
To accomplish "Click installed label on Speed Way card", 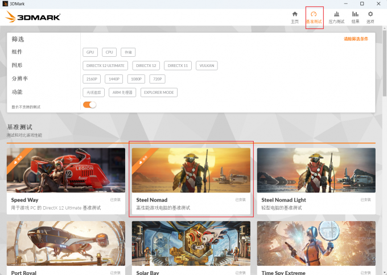I will [x=116, y=199].
